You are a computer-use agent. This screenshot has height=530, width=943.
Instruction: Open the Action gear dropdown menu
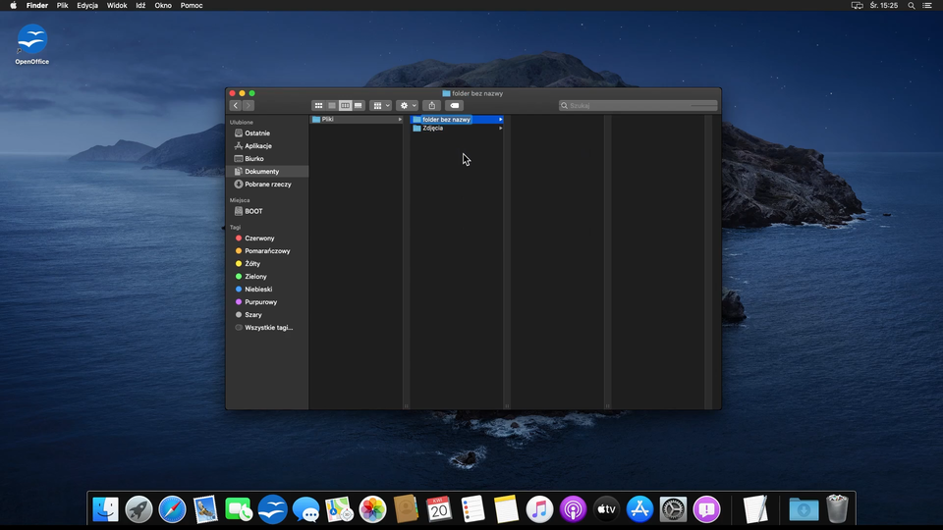[407, 105]
